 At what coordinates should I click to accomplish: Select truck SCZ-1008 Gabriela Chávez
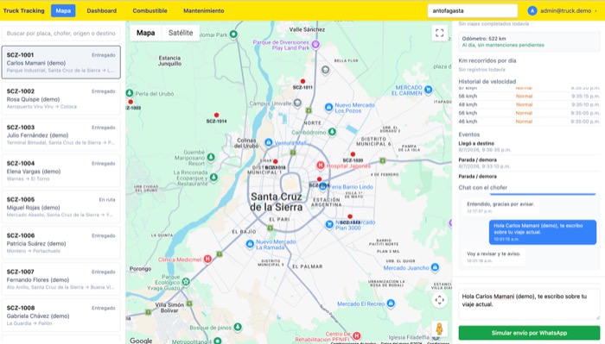click(61, 316)
